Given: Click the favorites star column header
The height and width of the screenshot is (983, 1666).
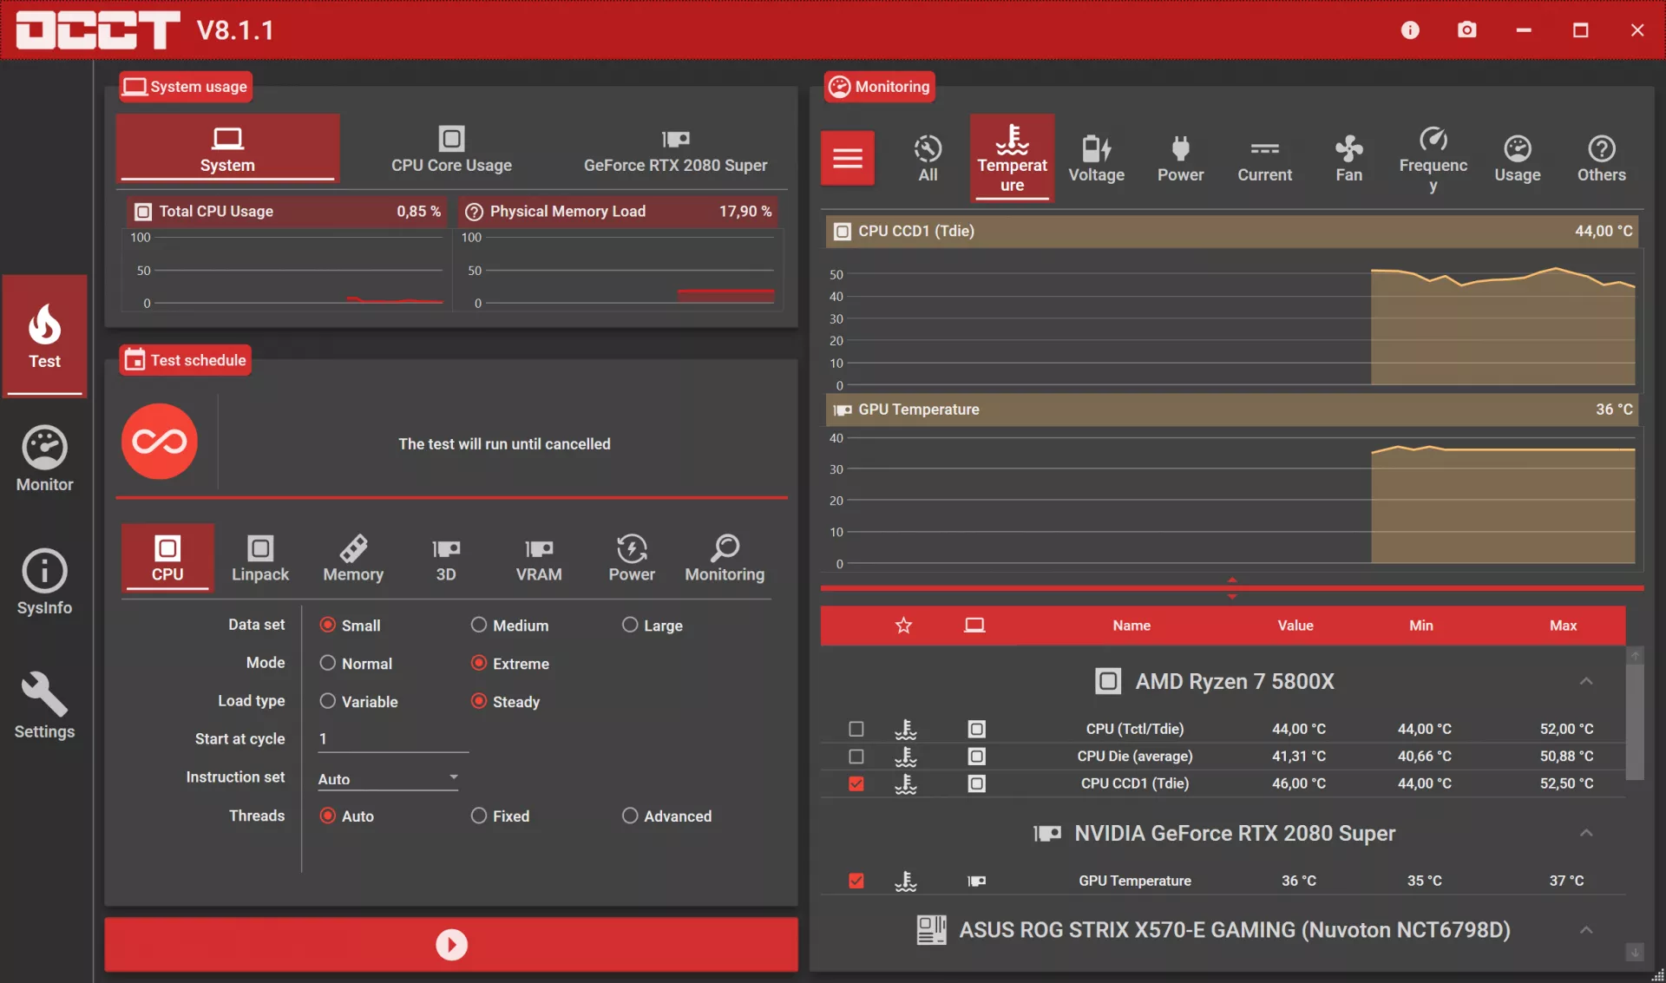Looking at the screenshot, I should click(903, 626).
